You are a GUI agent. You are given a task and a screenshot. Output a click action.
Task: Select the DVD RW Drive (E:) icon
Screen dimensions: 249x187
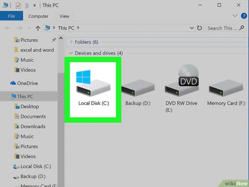182,81
